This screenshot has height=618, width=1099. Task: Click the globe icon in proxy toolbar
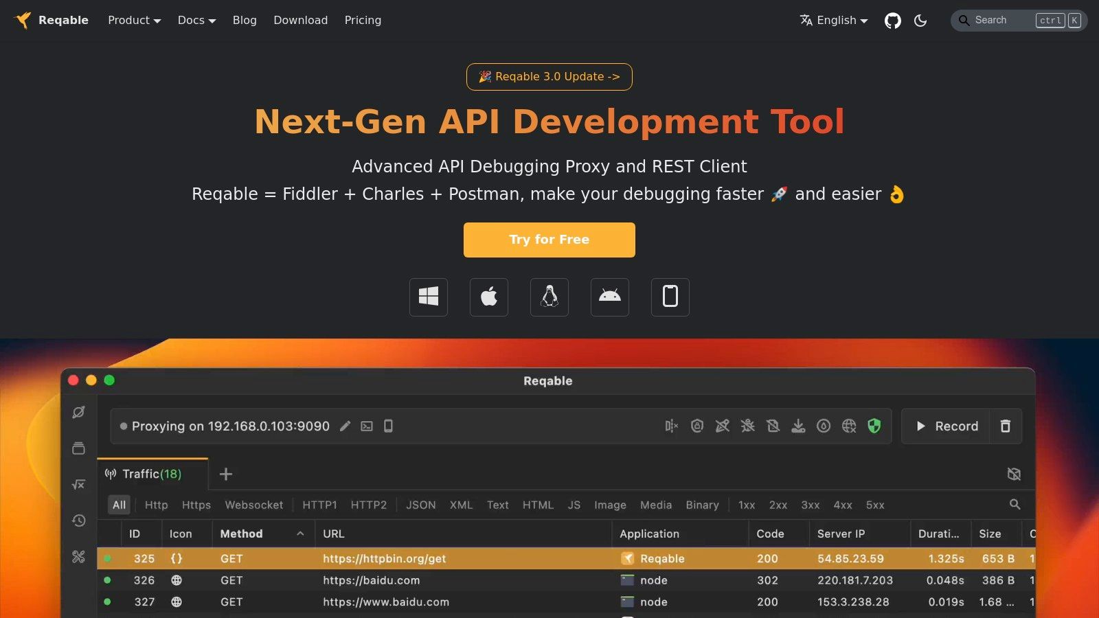coord(849,426)
